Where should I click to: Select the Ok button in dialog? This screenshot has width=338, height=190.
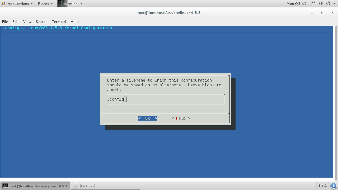click(x=148, y=118)
